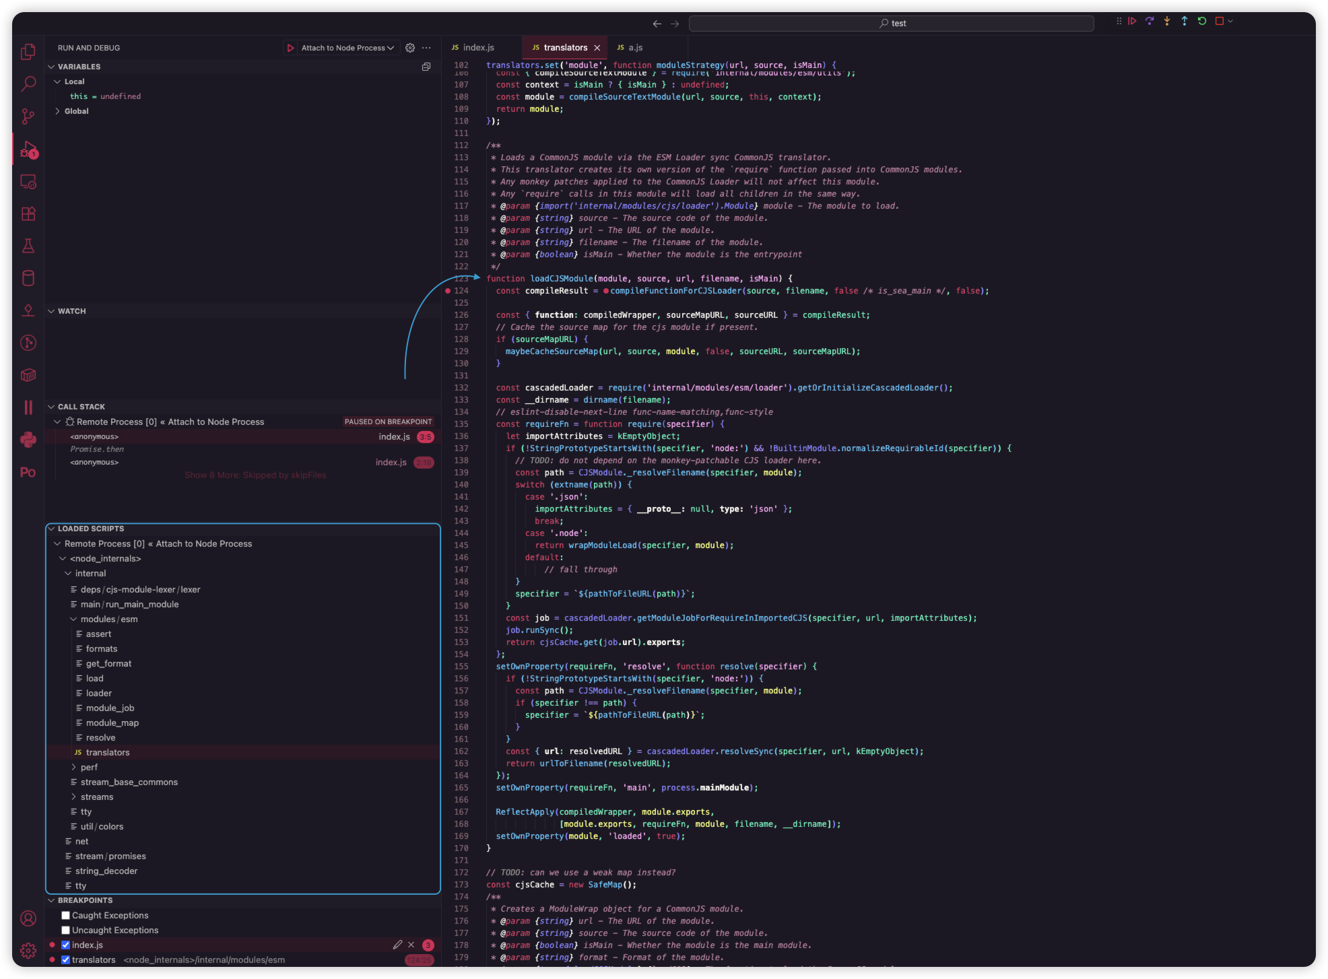Open the database cylinder view

click(28, 278)
